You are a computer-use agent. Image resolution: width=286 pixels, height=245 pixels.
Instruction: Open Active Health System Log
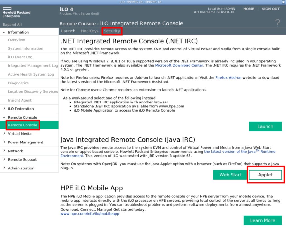pyautogui.click(x=31, y=74)
